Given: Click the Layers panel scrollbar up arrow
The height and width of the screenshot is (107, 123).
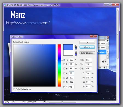Looking at the screenshot, I should [x=108, y=51].
